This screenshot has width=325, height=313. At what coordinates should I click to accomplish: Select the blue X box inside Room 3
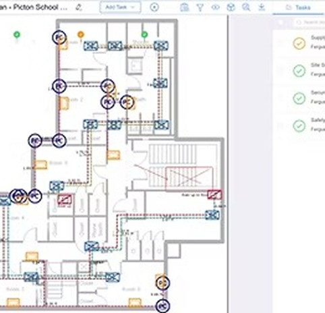pyautogui.click(x=57, y=186)
